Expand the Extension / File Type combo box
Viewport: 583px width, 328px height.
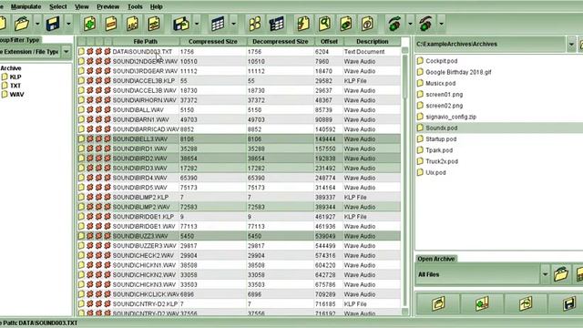[x=66, y=52]
